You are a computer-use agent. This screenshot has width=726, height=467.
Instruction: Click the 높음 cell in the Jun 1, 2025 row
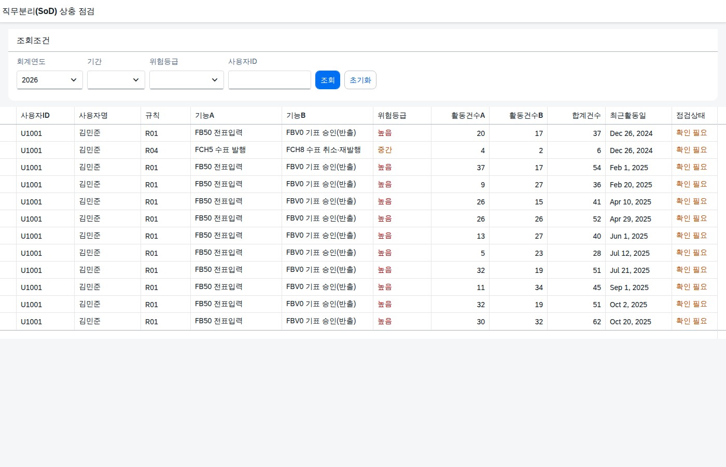tap(402, 236)
